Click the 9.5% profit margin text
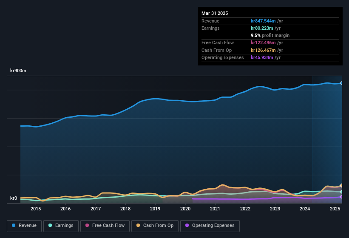Viewport: 349px width, 238px height. click(270, 35)
